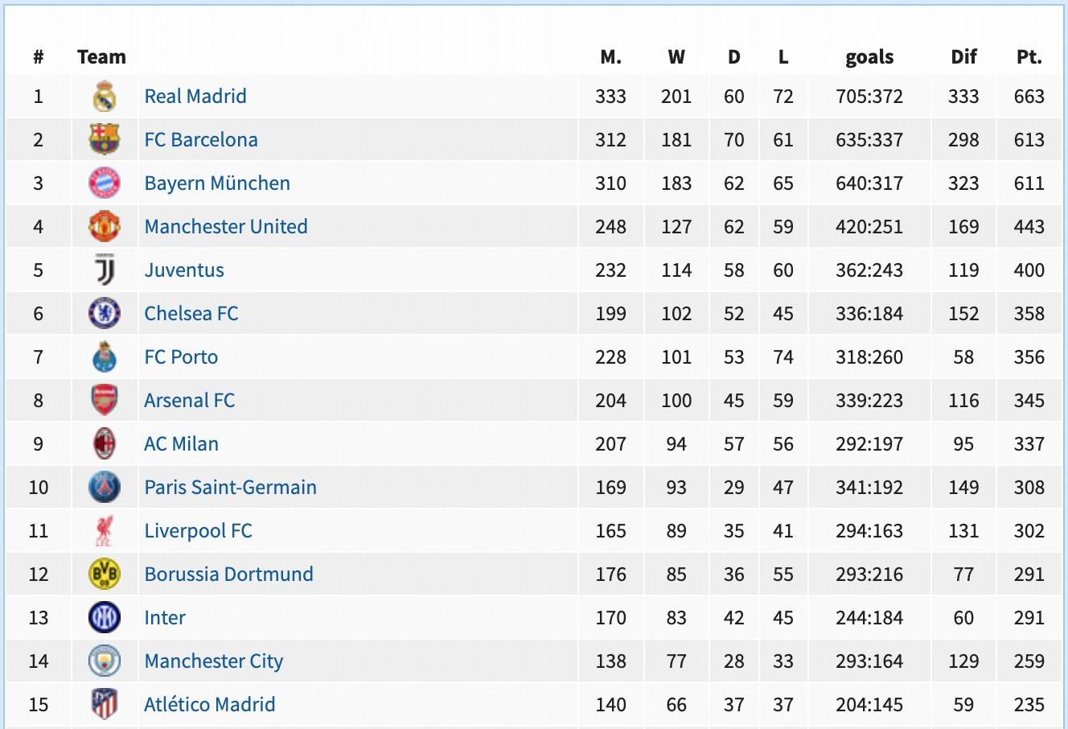Click the AC Milan logo
Viewport: 1068px width, 729px height.
(105, 444)
